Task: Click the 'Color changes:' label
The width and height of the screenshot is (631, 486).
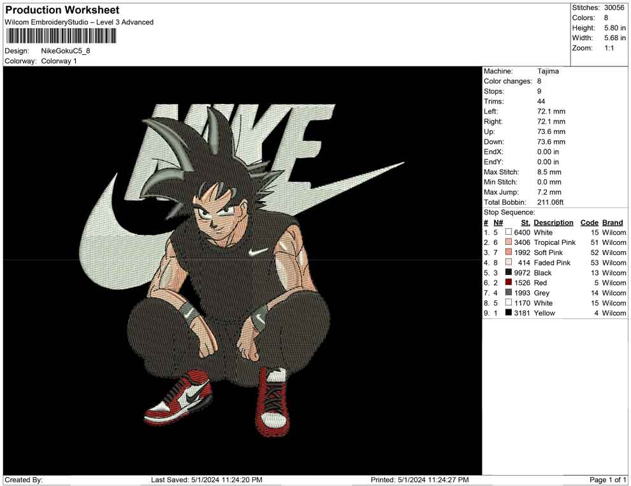Action: tap(508, 82)
